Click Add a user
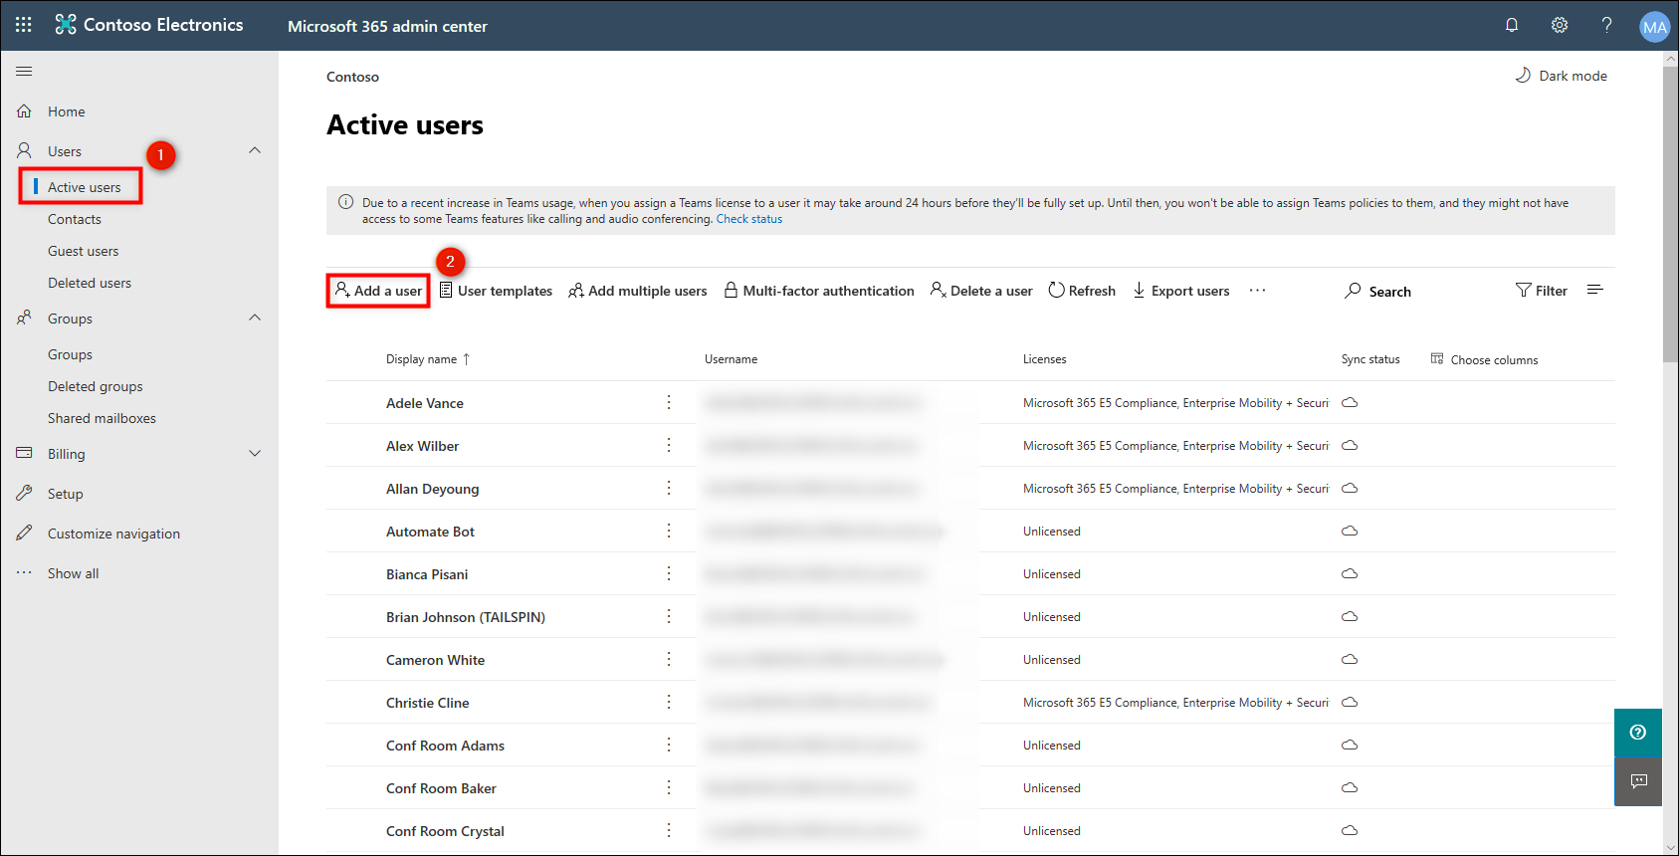Image resolution: width=1679 pixels, height=856 pixels. click(x=378, y=291)
